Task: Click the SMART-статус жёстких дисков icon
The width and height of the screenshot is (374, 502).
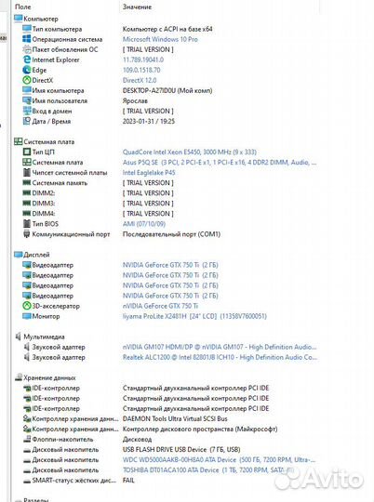Action: [x=27, y=481]
